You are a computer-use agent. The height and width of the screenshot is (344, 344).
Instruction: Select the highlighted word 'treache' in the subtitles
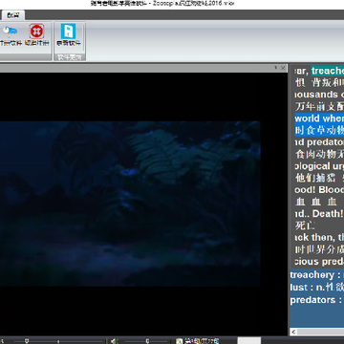click(x=328, y=71)
